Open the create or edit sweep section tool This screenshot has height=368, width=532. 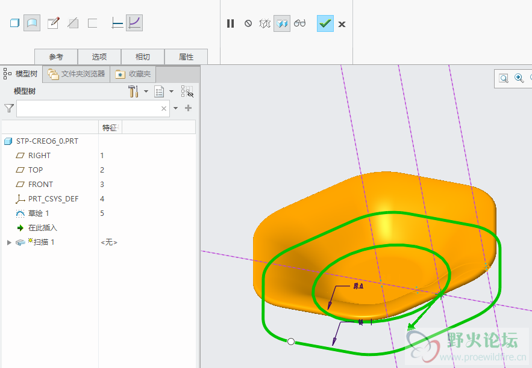pyautogui.click(x=53, y=23)
